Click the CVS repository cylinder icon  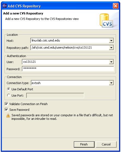(x=106, y=20)
